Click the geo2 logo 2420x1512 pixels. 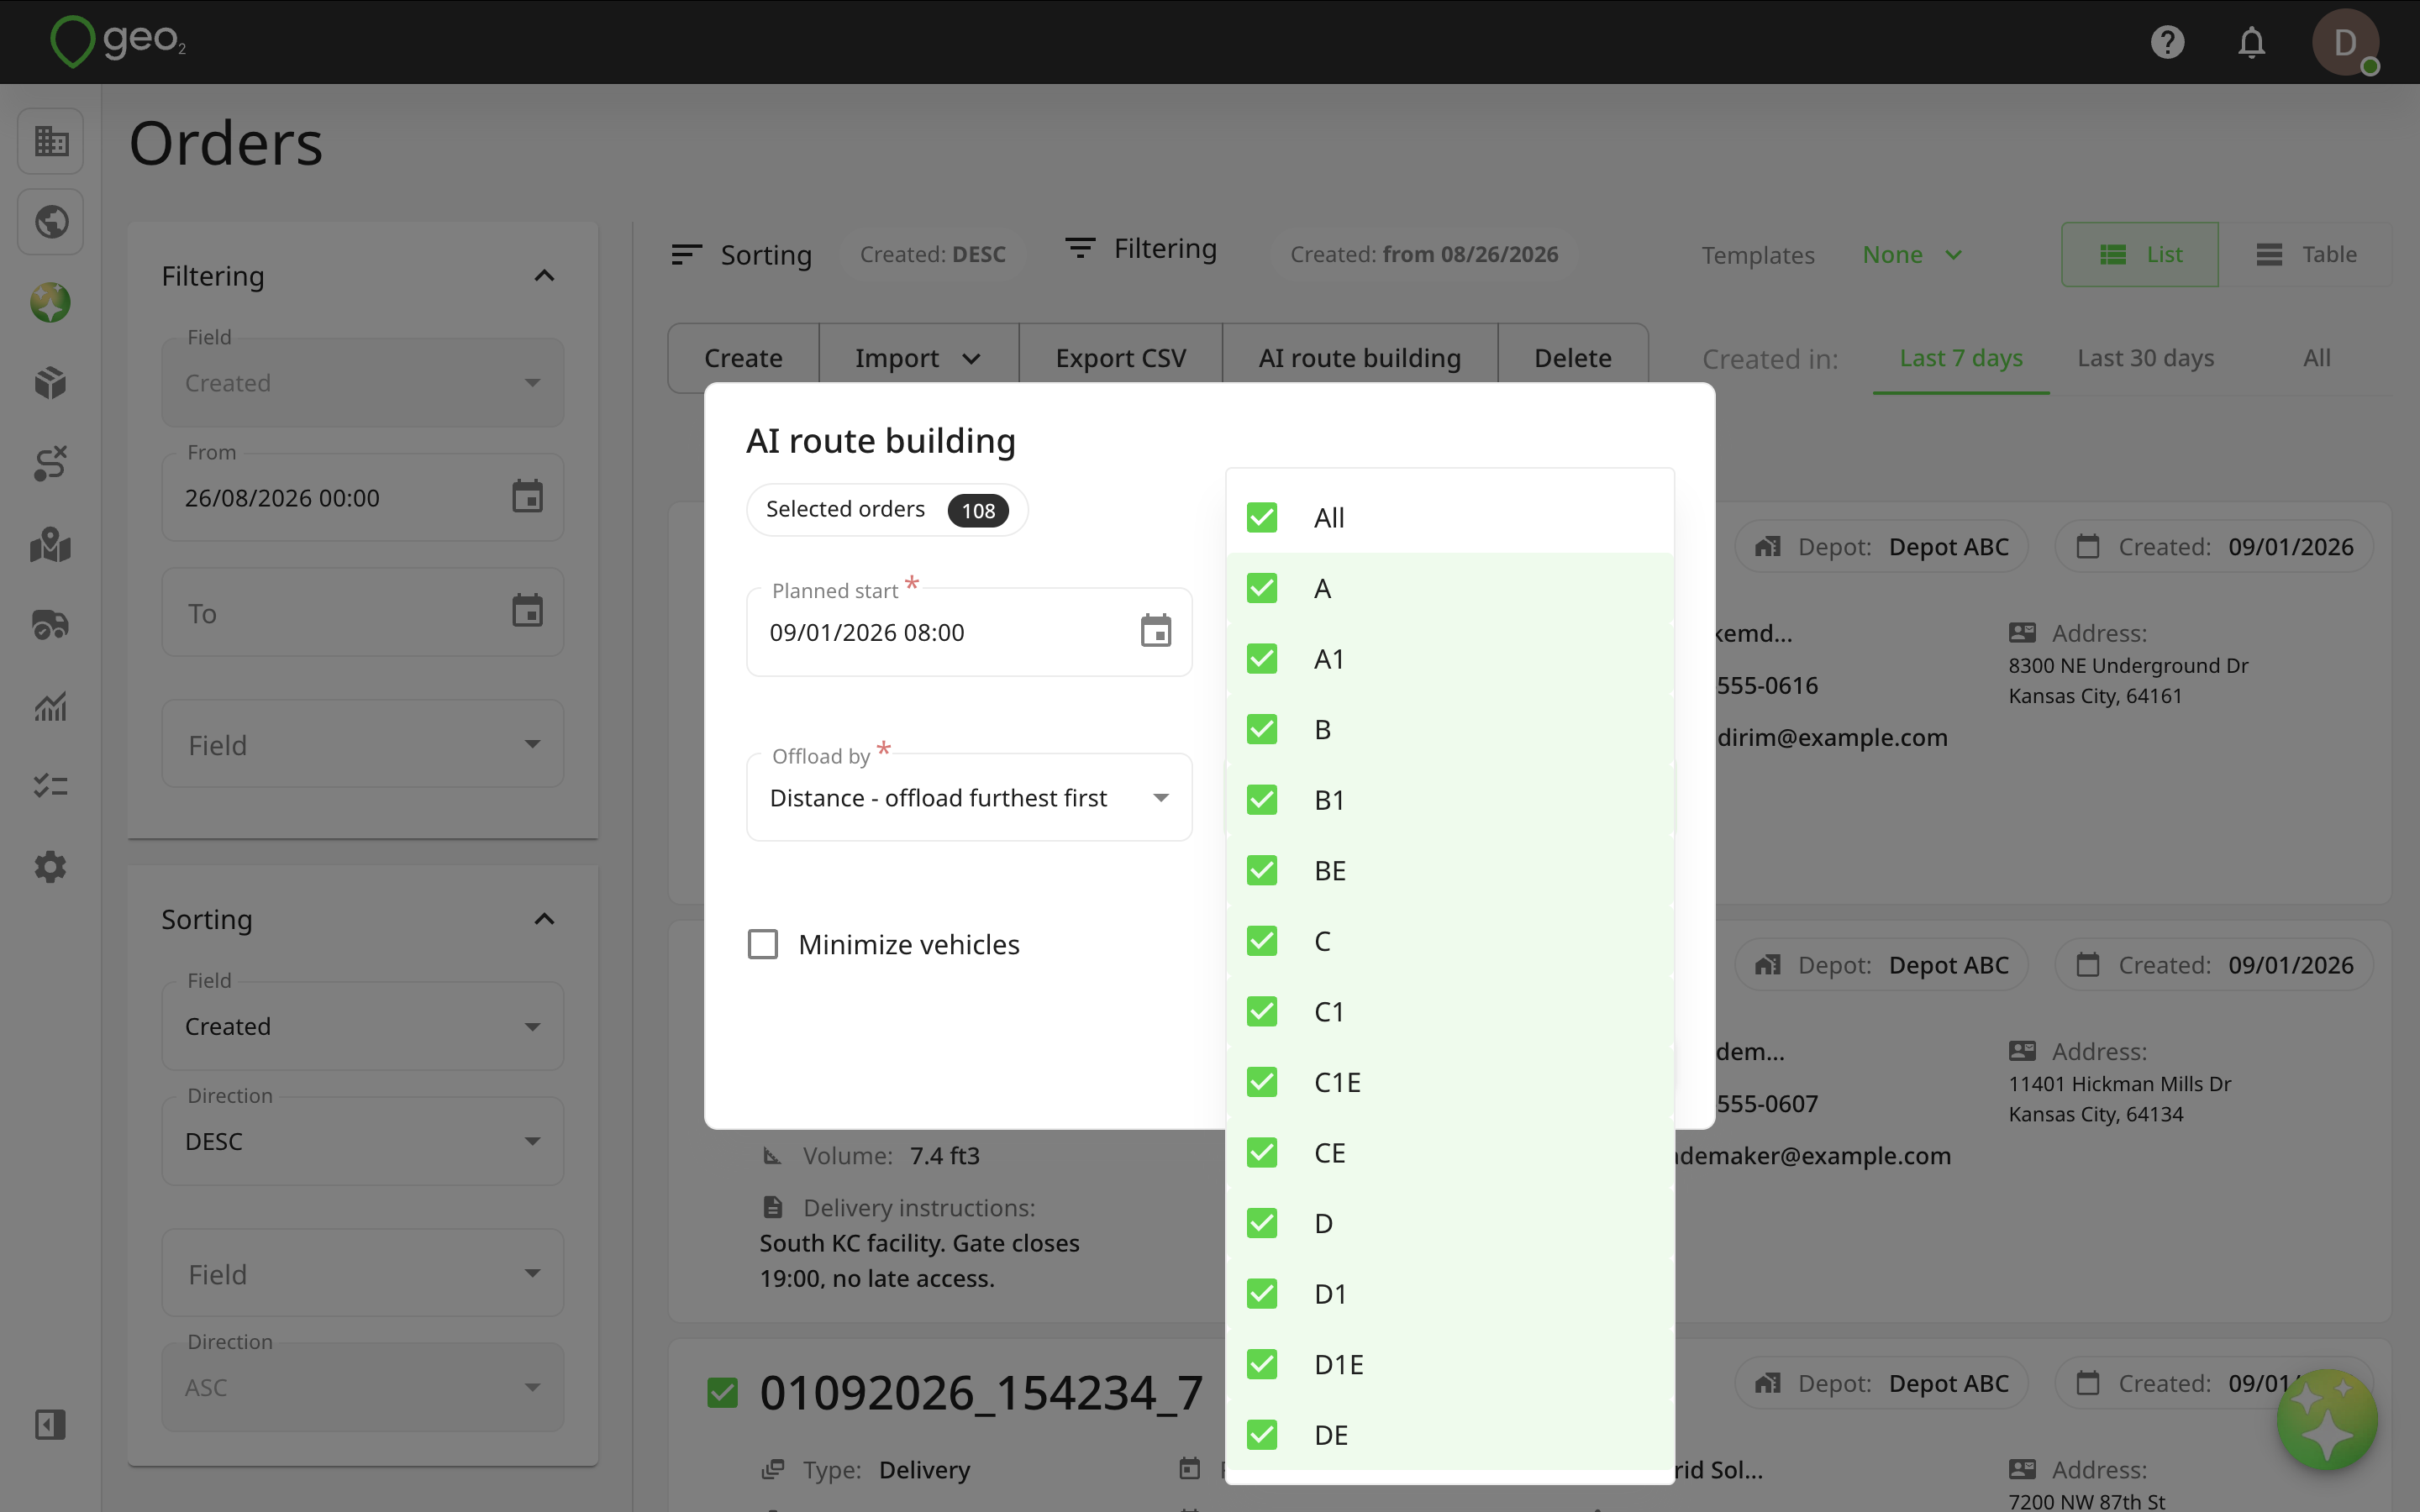118,41
